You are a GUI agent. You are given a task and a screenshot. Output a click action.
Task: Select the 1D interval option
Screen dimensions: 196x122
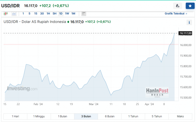[61, 14]
